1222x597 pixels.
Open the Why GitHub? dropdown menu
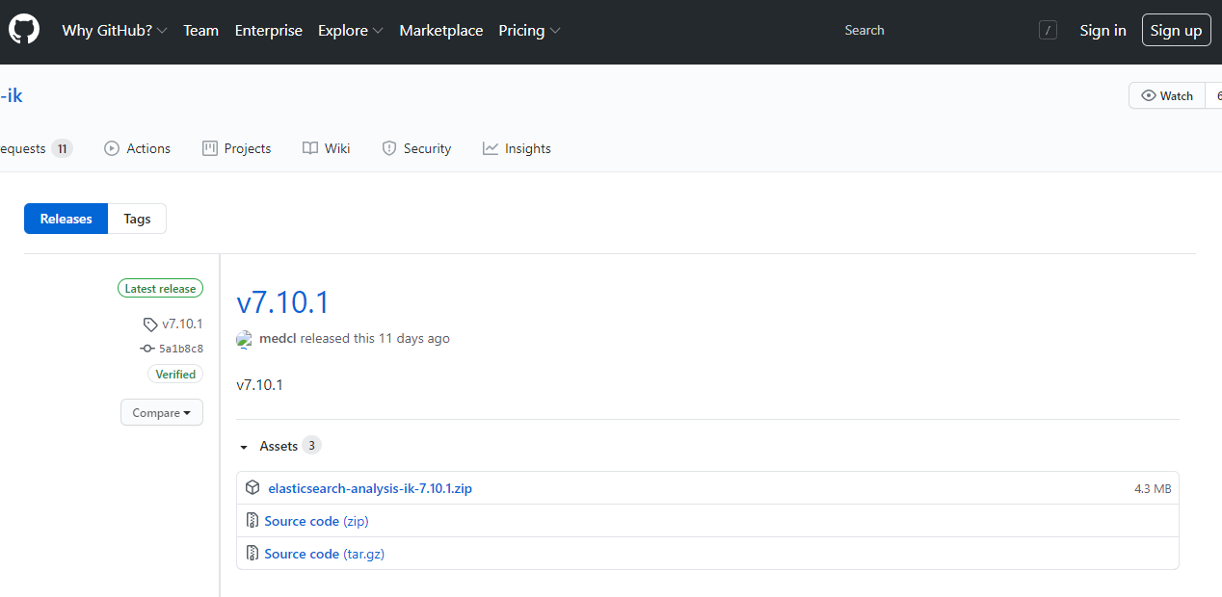coord(115,31)
